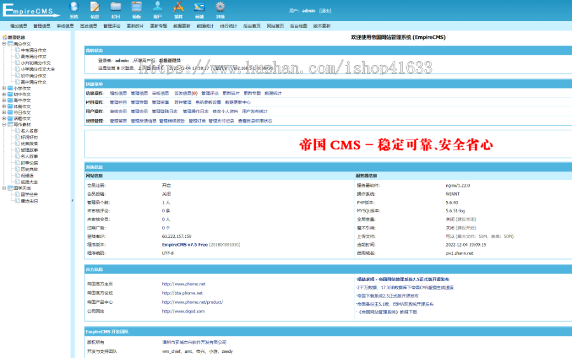Open 修改个人资料 in the quick menu
The image size is (572, 358).
[x=225, y=111]
